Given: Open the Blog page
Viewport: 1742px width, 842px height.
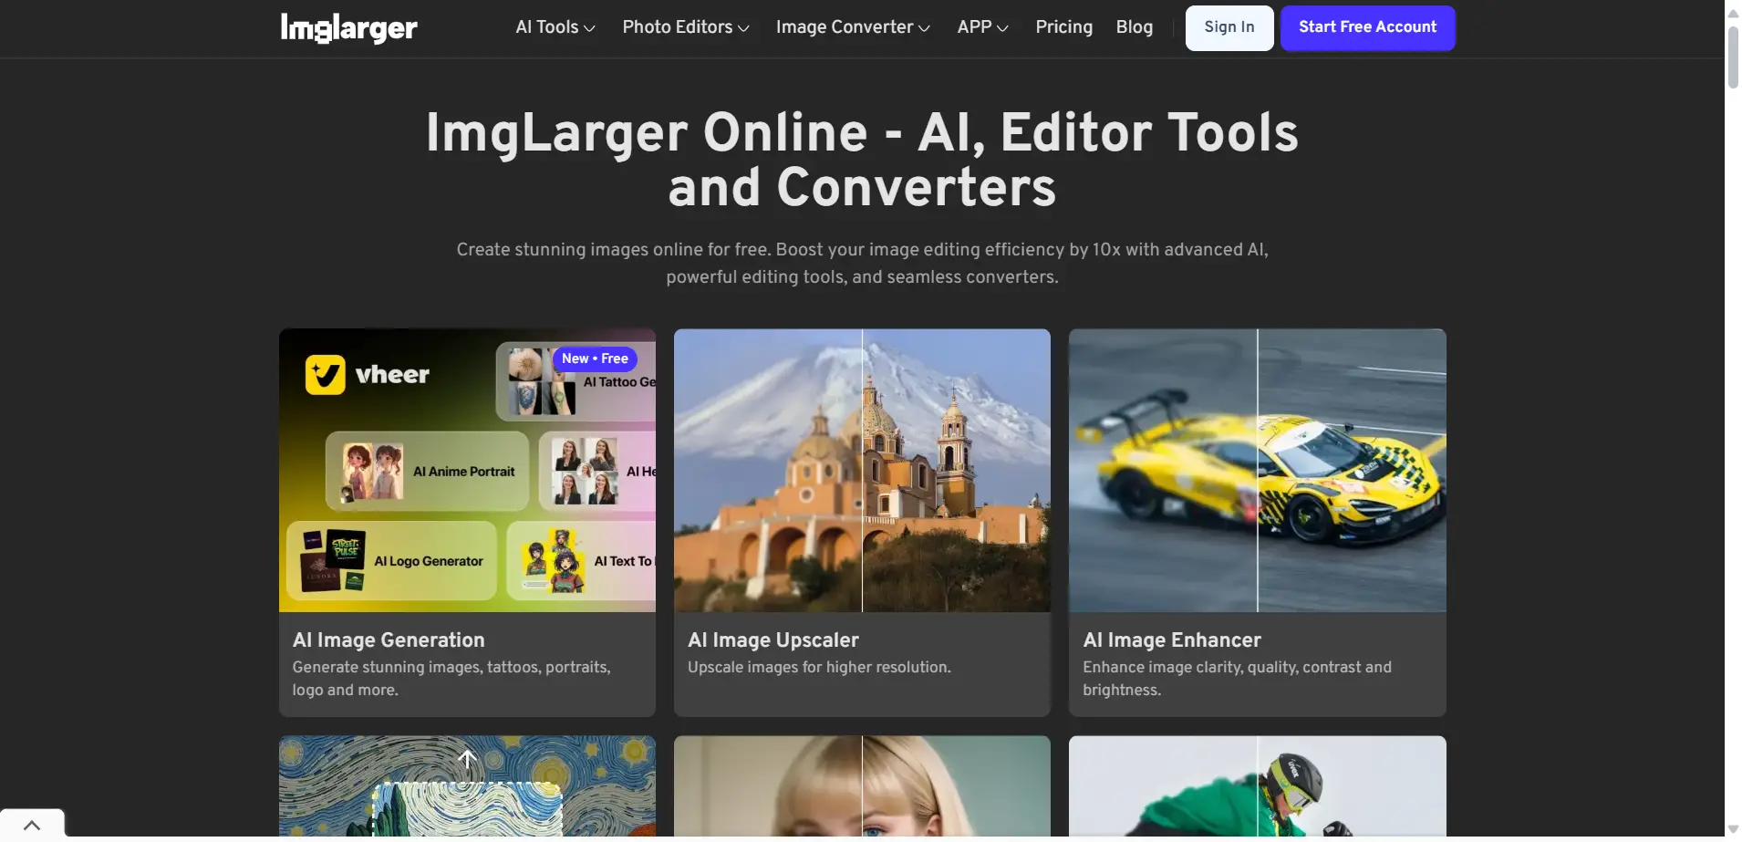Looking at the screenshot, I should click(x=1134, y=27).
